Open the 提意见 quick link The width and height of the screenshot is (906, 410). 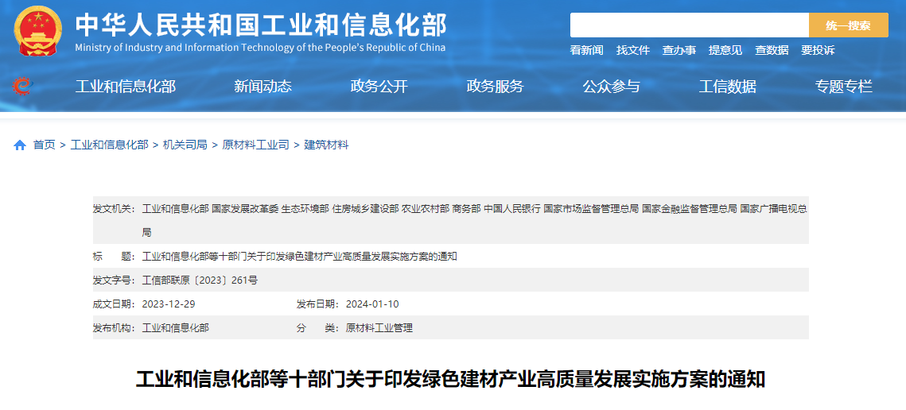tap(725, 50)
